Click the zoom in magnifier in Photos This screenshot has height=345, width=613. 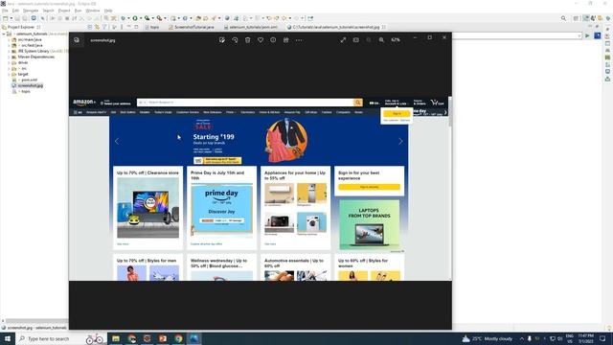(x=381, y=40)
